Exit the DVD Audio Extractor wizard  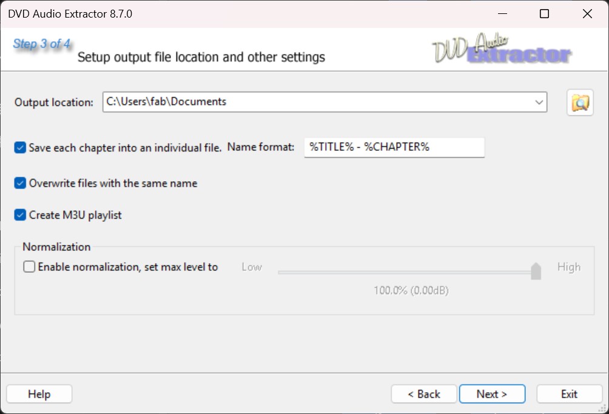569,393
